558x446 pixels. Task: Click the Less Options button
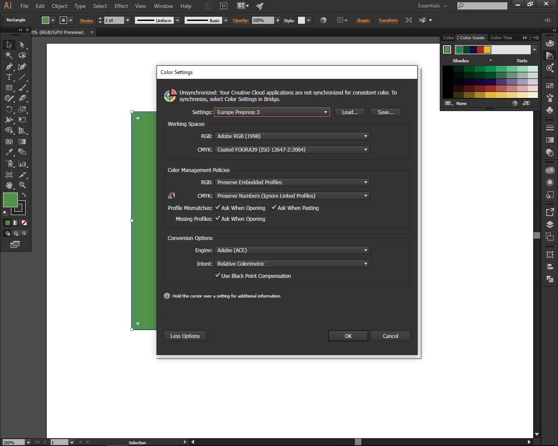click(x=185, y=336)
